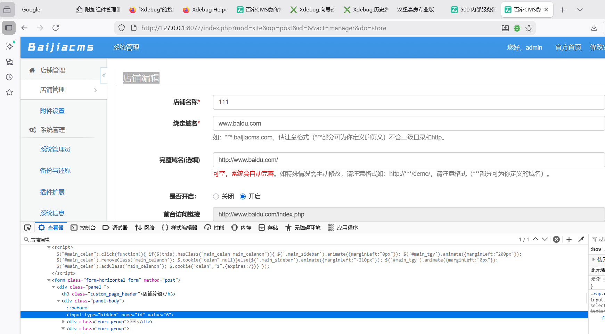Switch to the 控制台 console tab
Image resolution: width=605 pixels, height=334 pixels.
point(83,228)
